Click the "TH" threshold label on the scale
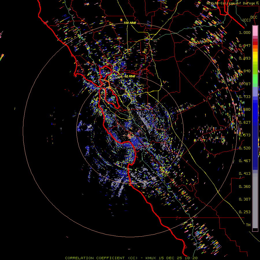 (248, 225)
